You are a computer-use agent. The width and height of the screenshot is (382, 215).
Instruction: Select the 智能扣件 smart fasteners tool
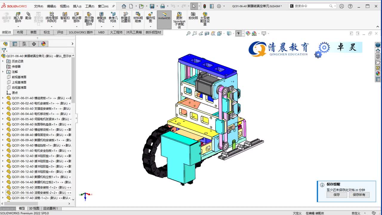click(65, 17)
